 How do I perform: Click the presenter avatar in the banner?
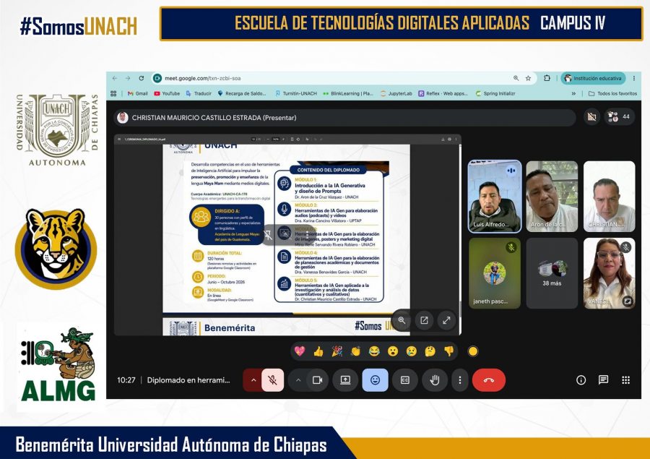point(122,118)
